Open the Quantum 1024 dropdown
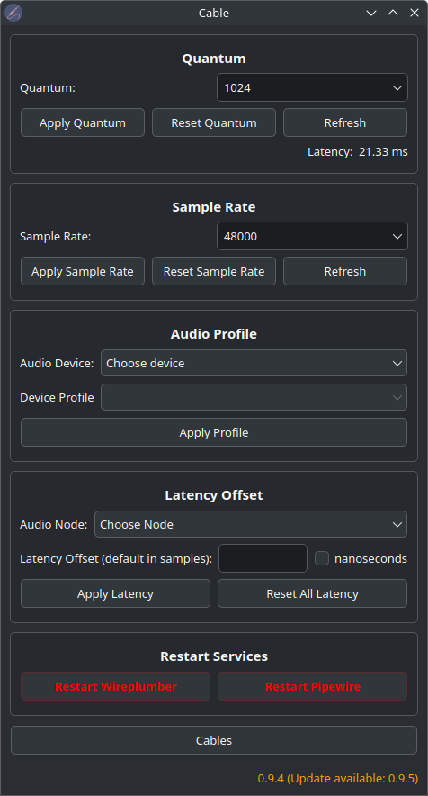The height and width of the screenshot is (796, 428). 312,88
